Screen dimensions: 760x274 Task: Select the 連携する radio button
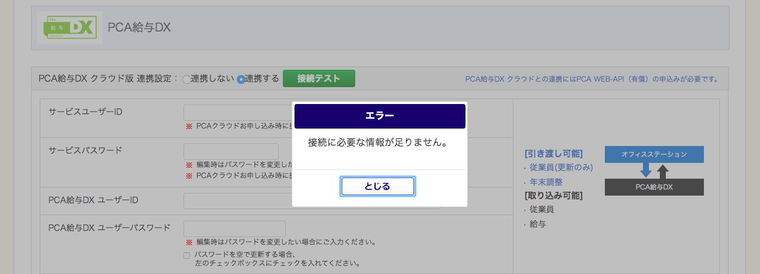241,80
